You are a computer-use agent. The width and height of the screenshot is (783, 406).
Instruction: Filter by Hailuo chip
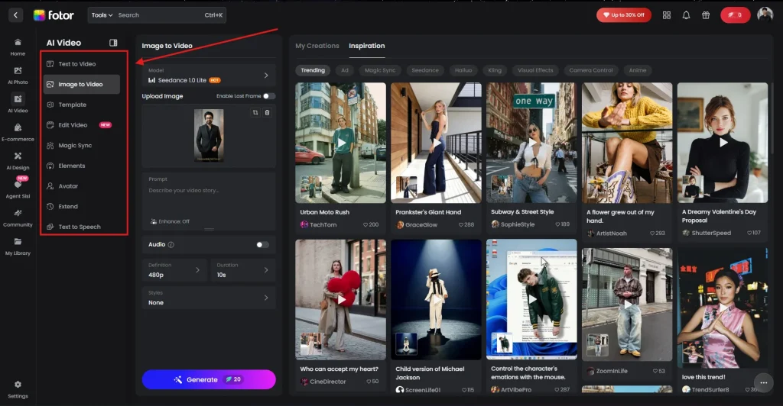pos(463,70)
